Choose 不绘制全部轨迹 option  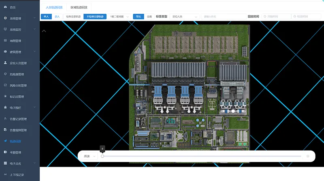click(x=95, y=16)
